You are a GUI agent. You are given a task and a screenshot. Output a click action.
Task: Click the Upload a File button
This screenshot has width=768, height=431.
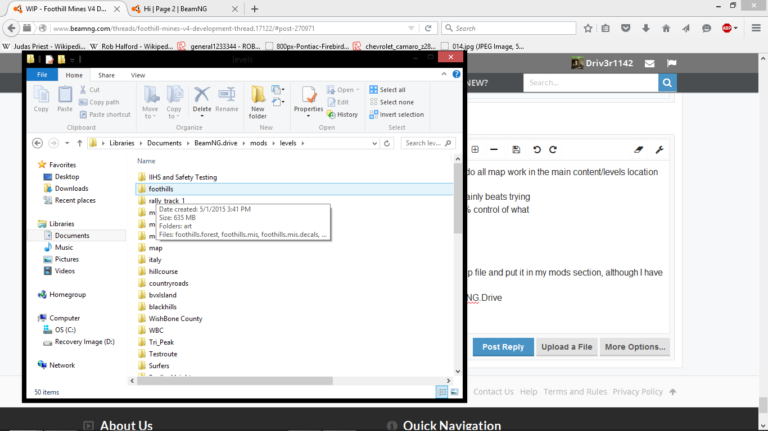click(567, 347)
